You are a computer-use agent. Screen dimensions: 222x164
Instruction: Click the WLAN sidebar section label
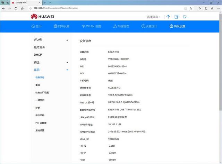tap(38, 39)
